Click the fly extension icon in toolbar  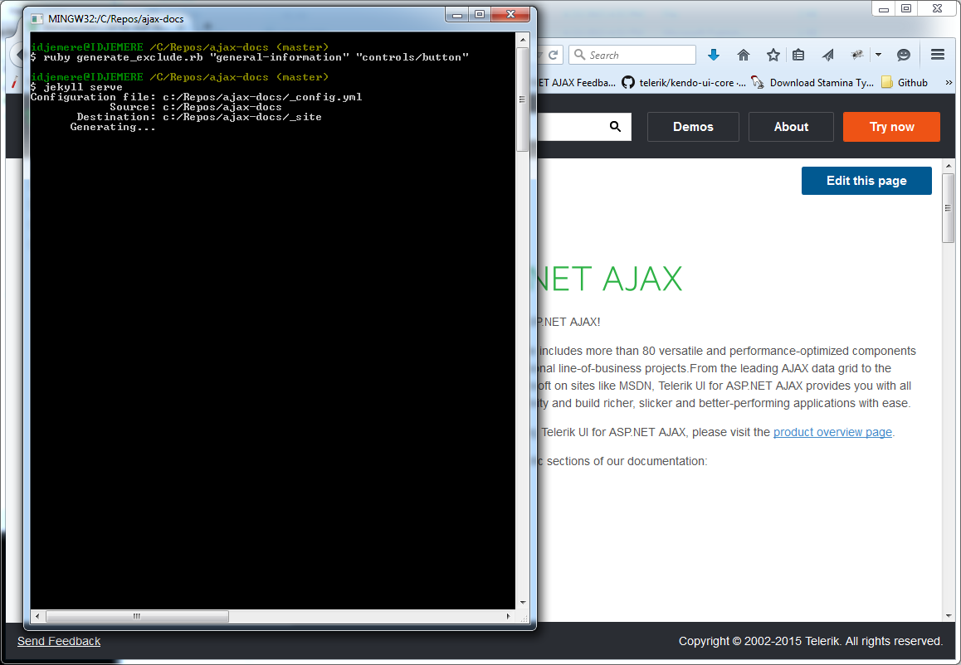pos(858,55)
